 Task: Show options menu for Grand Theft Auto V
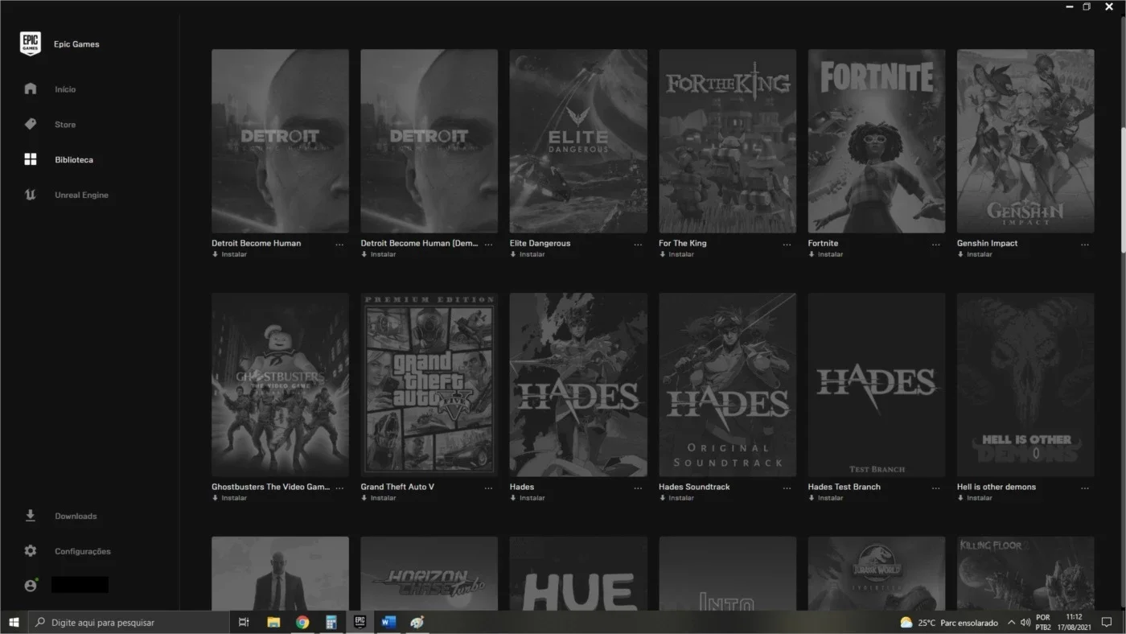[x=488, y=488]
